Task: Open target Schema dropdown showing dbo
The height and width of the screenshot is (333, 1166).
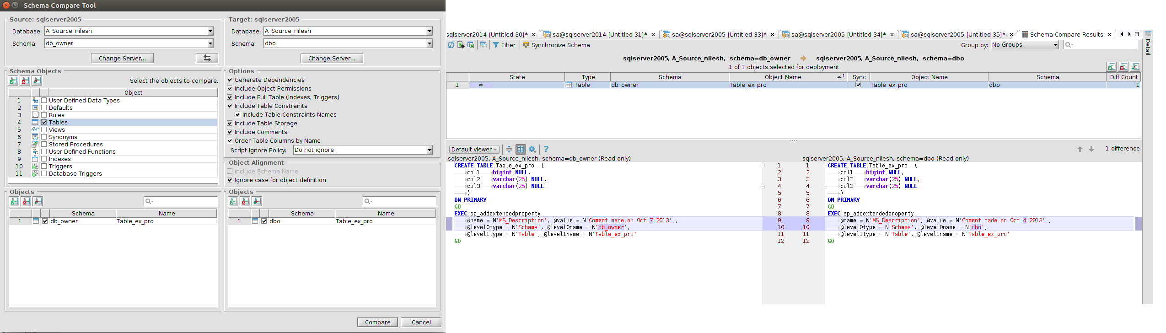Action: point(430,43)
